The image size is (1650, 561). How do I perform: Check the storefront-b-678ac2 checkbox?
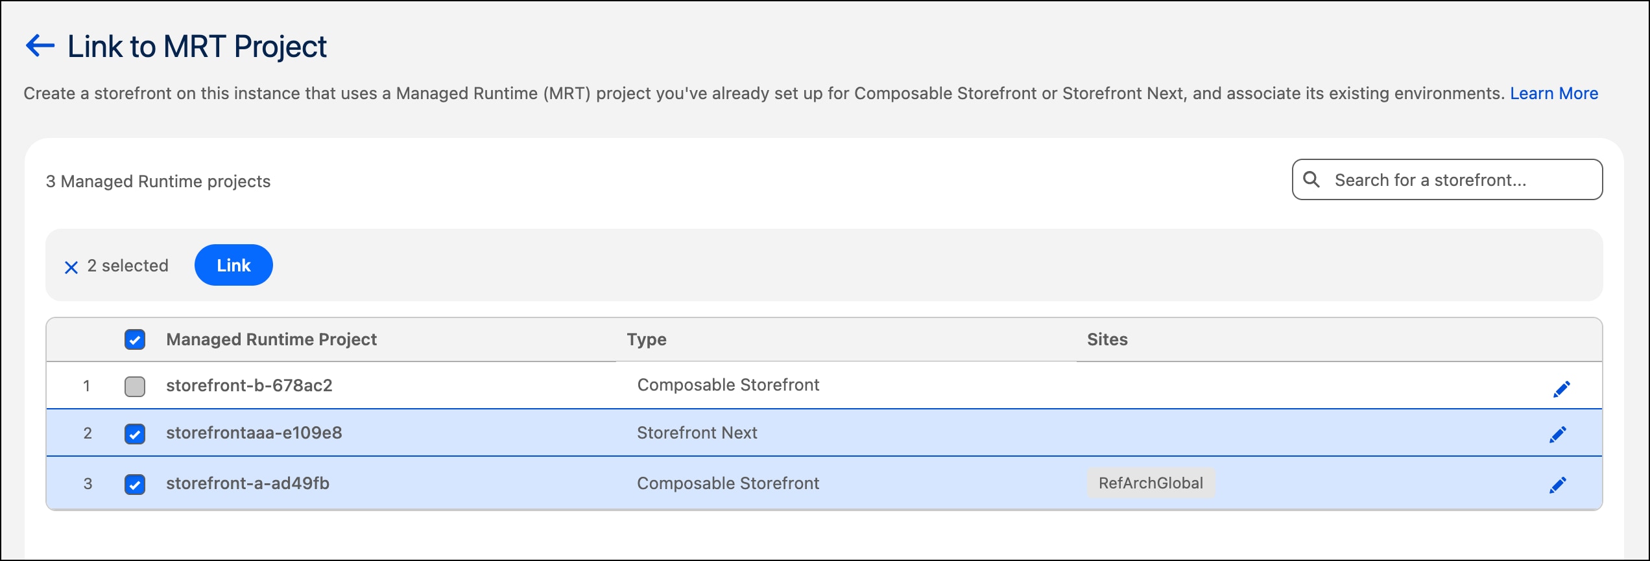pyautogui.click(x=135, y=386)
